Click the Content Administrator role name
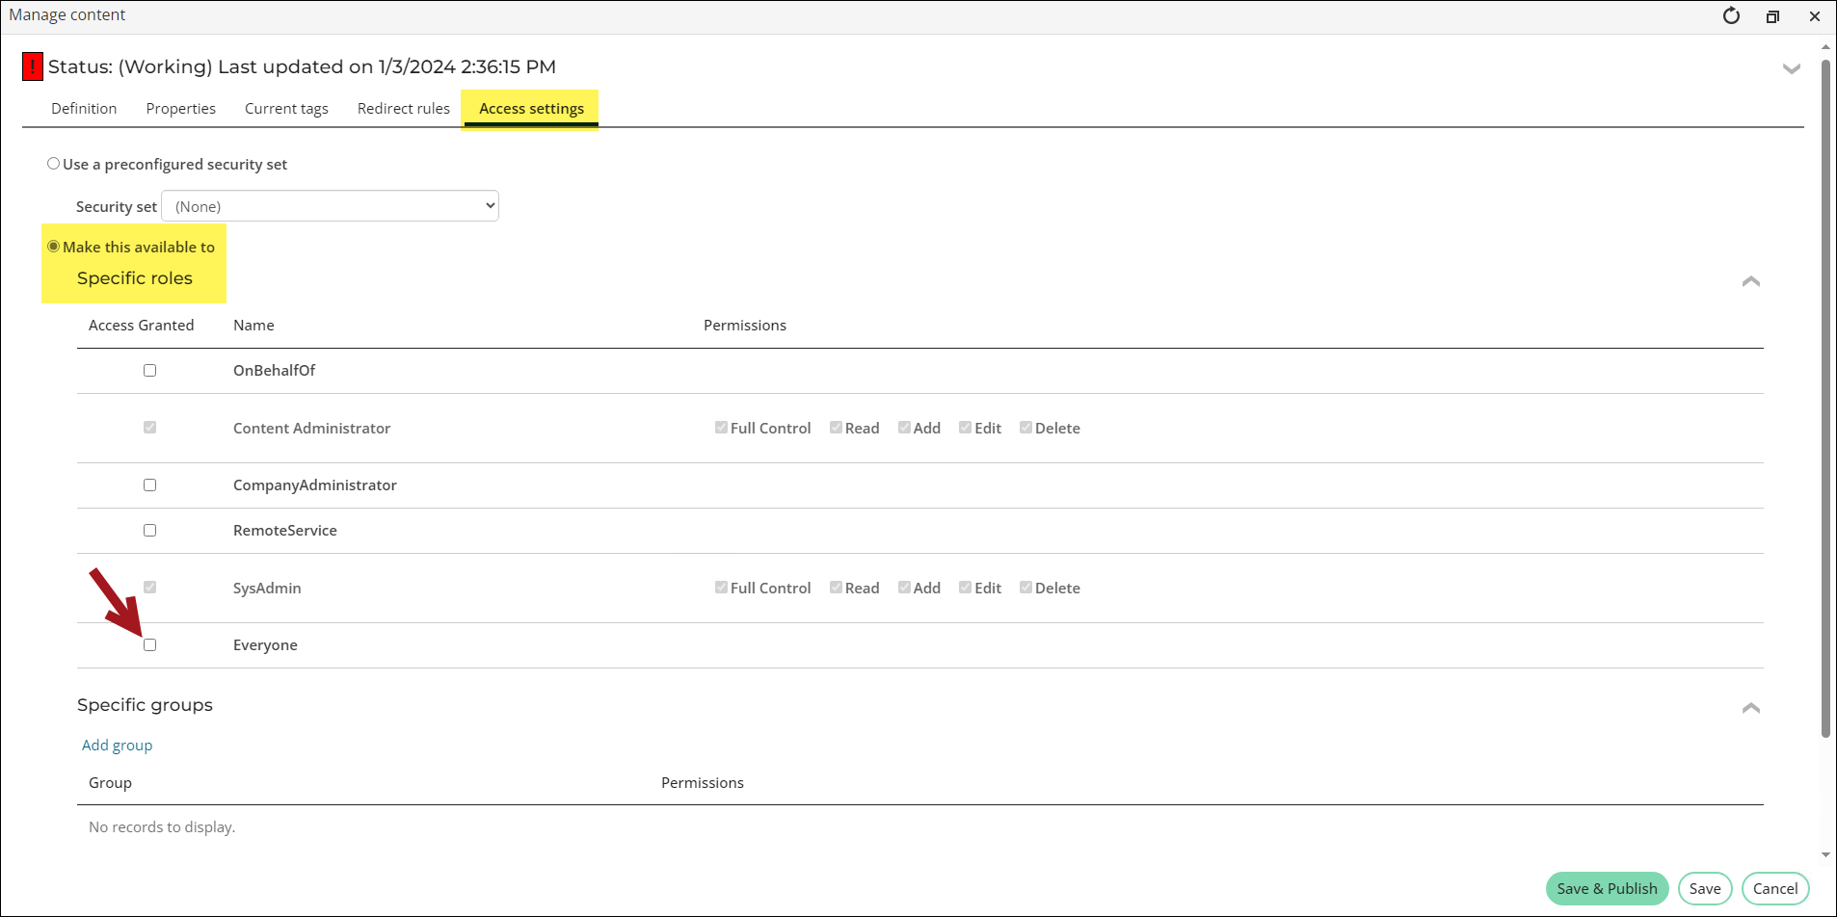The image size is (1837, 917). coord(311,429)
